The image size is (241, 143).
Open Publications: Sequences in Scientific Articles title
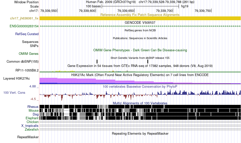140,38
